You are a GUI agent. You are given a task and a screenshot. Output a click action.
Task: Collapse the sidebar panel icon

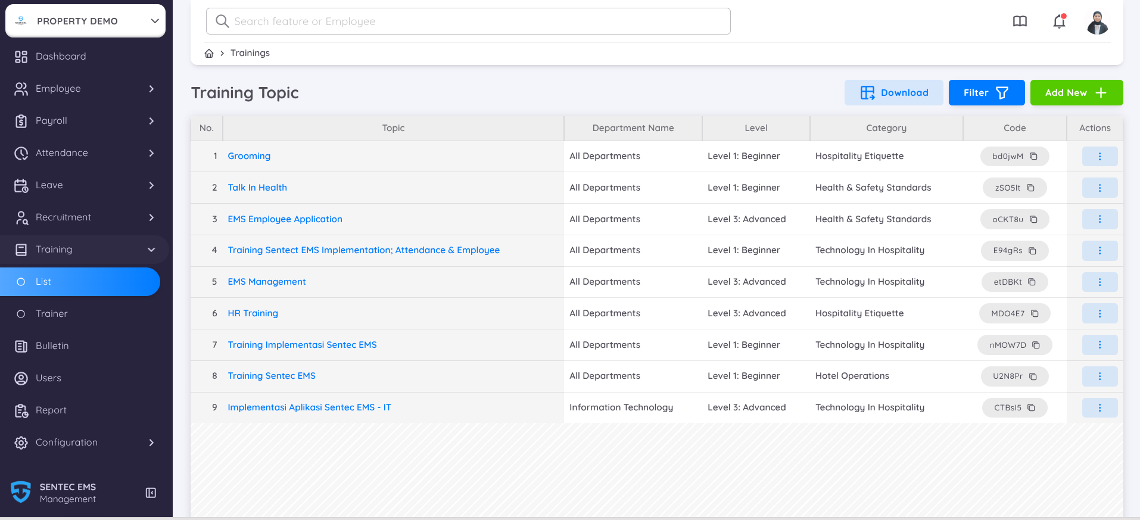pyautogui.click(x=151, y=493)
